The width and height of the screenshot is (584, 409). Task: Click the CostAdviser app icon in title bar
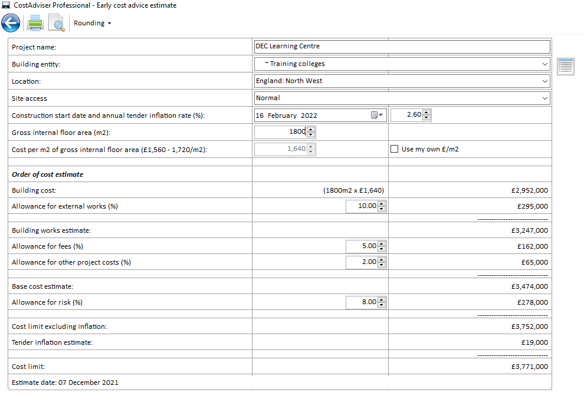pyautogui.click(x=6, y=5)
